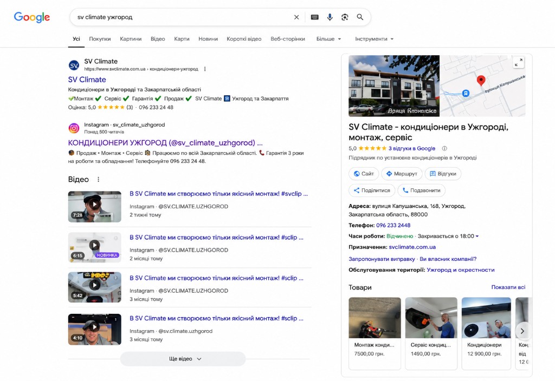Click the Подзвонити call button
This screenshot has height=381, width=555.
tap(421, 190)
